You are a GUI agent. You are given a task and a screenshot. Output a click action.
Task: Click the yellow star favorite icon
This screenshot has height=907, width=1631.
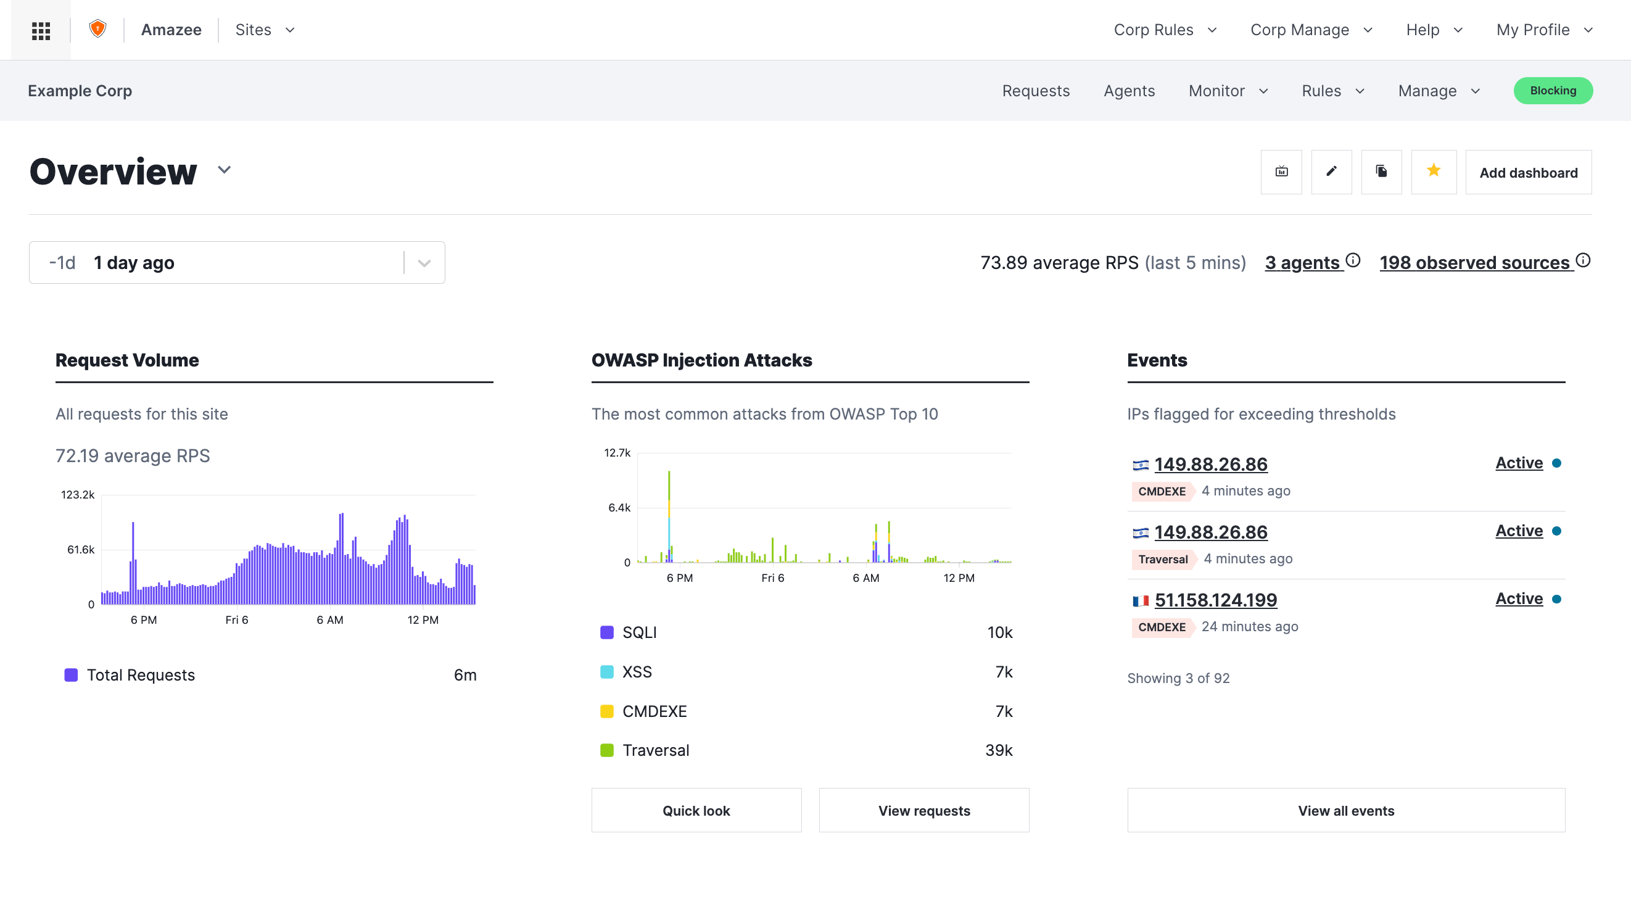(x=1434, y=171)
